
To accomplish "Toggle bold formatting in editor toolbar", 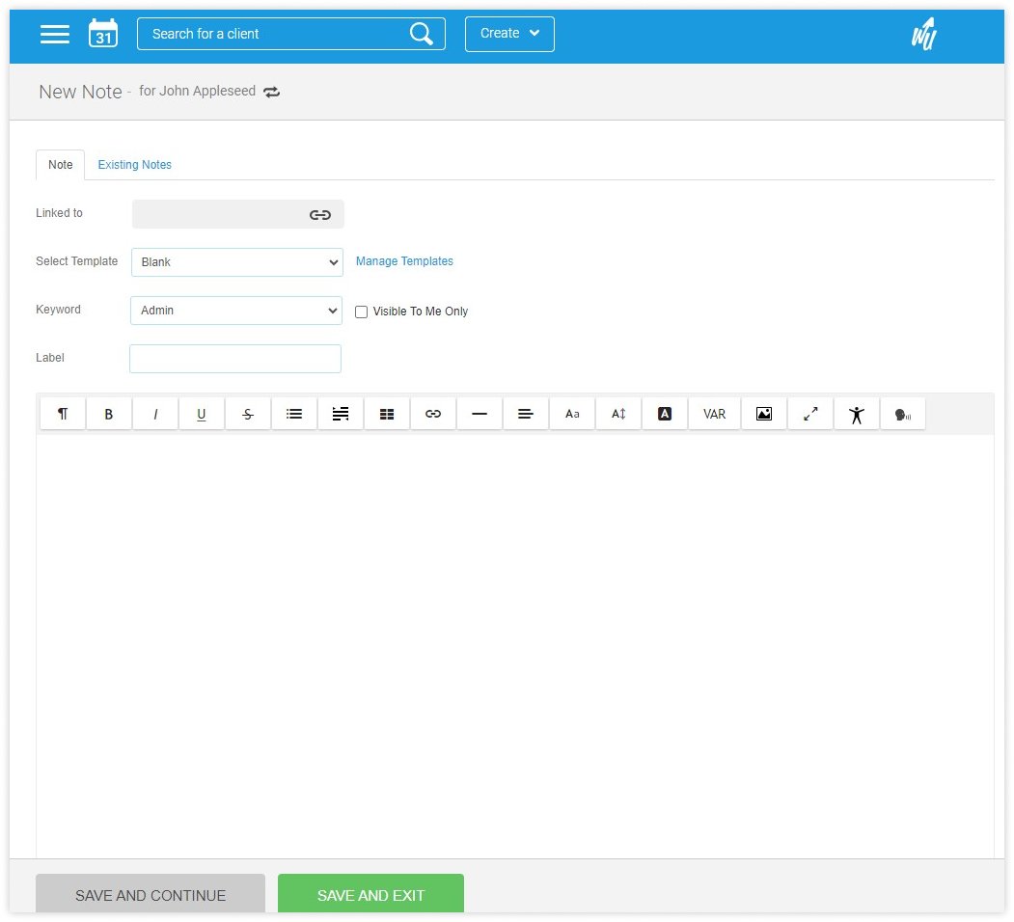I will click(109, 414).
